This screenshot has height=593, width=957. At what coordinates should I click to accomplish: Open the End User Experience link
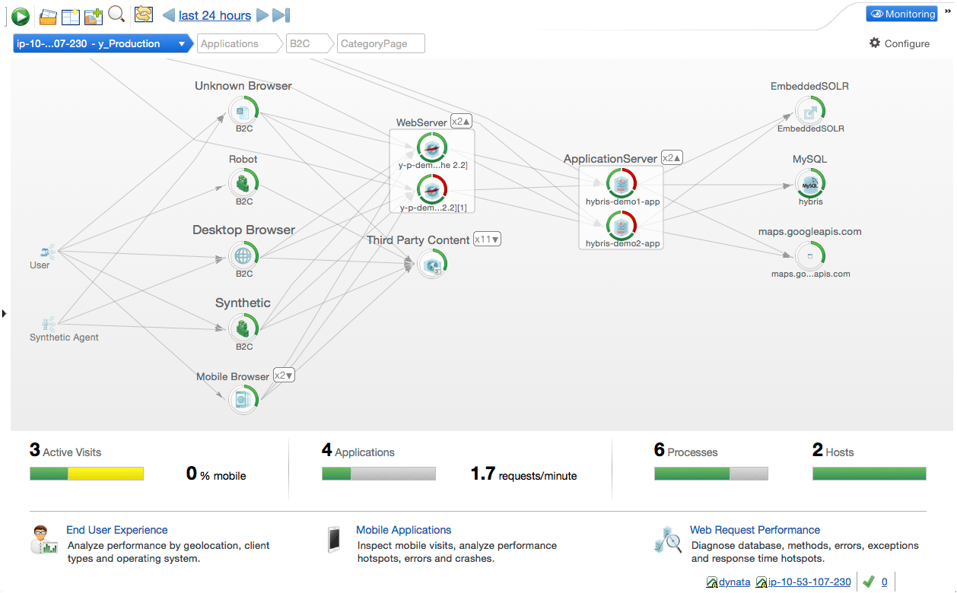pyautogui.click(x=116, y=530)
